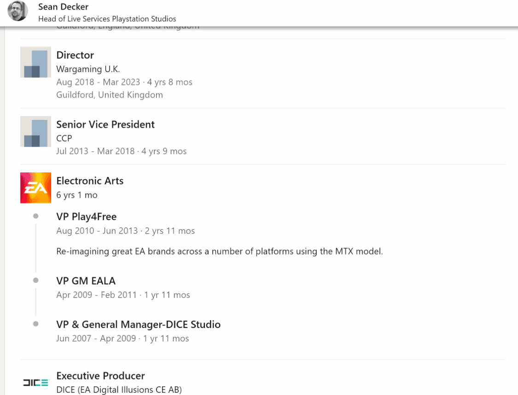This screenshot has height=395, width=518.
Task: Click the VP GM EALA timeline bullet
Action: [35, 281]
